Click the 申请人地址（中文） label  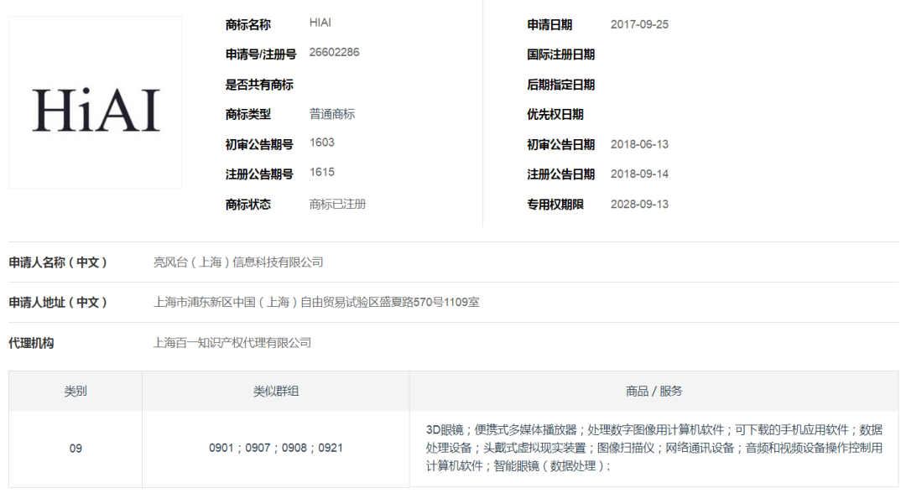58,303
